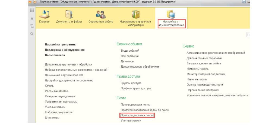Image resolution: width=278 pixels, height=125 pixels.
Task: Open Favorites star icon in sidebar
Action: (32, 18)
